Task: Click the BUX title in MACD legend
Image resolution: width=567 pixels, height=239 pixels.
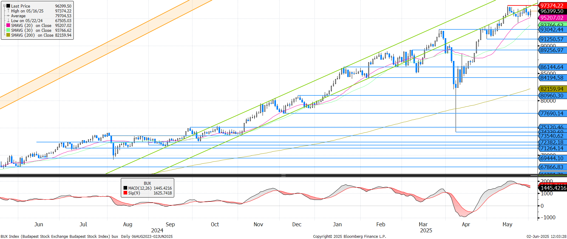Action: (x=147, y=183)
